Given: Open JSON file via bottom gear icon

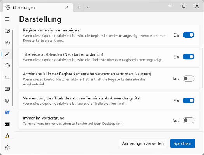Looking at the screenshot, I should click(x=7, y=148).
